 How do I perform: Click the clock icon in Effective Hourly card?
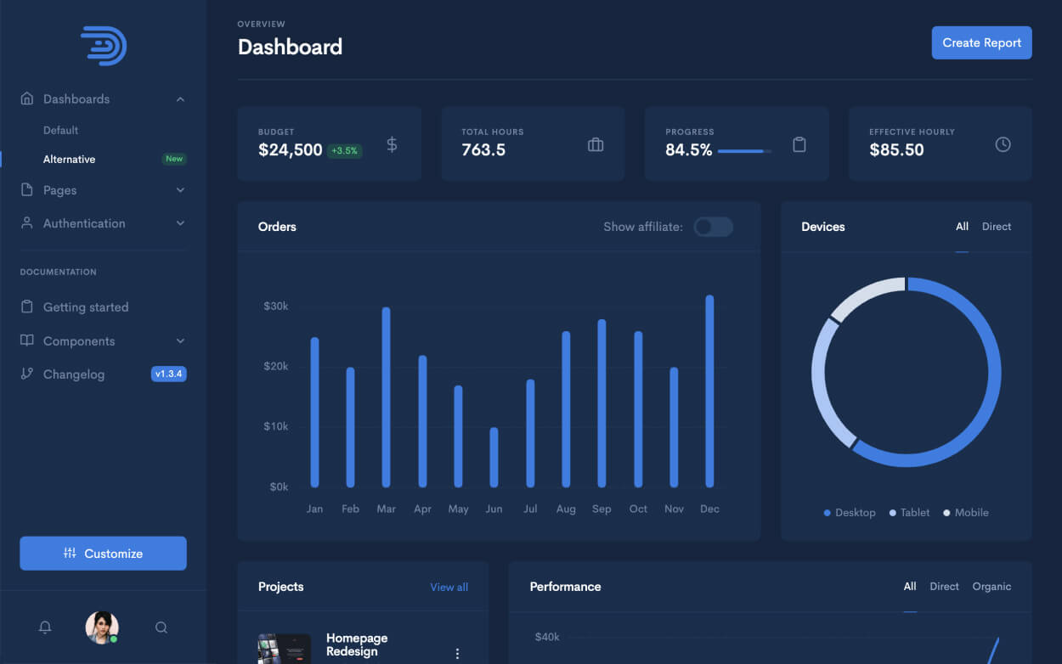1003,144
